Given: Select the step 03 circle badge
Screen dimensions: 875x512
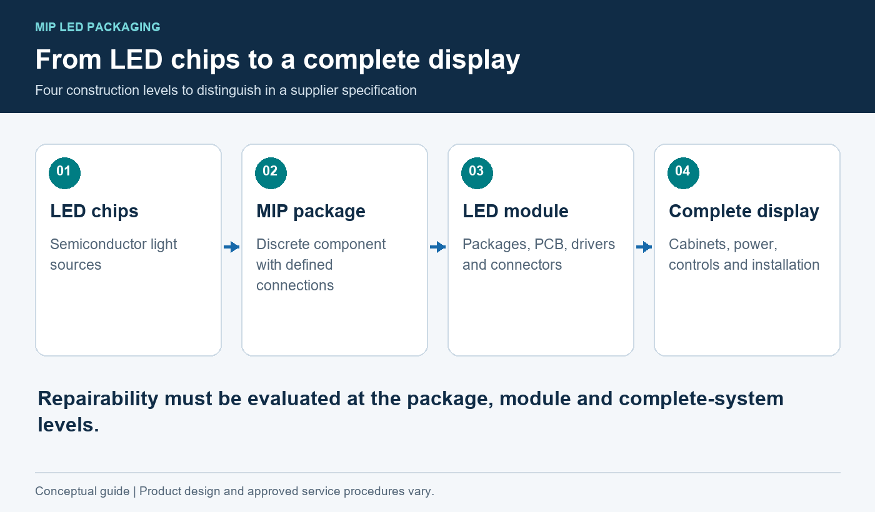Looking at the screenshot, I should click(477, 173).
